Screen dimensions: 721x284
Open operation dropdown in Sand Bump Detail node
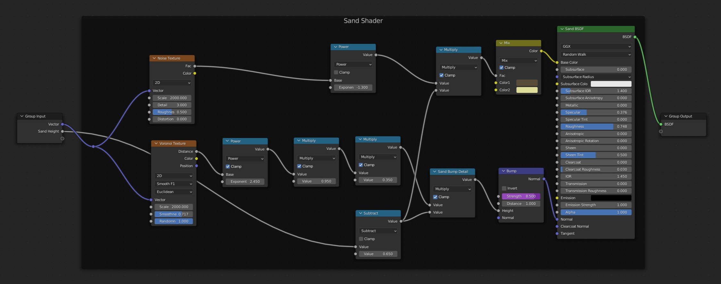[452, 189]
